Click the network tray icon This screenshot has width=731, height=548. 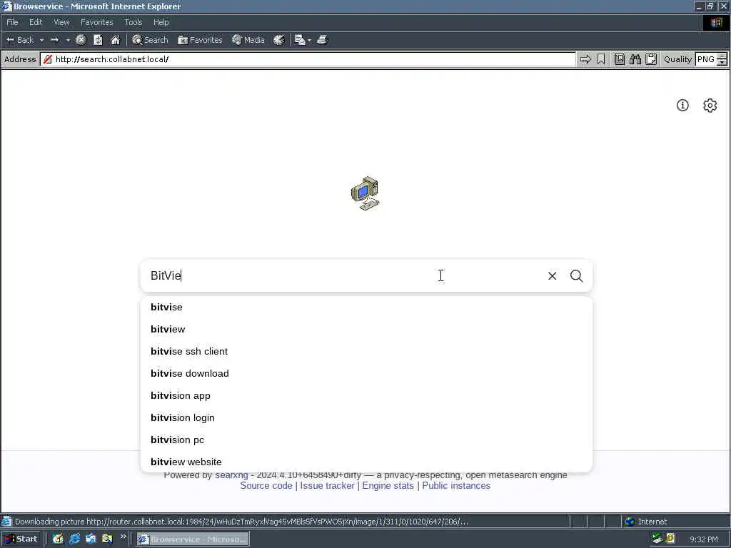tap(657, 539)
